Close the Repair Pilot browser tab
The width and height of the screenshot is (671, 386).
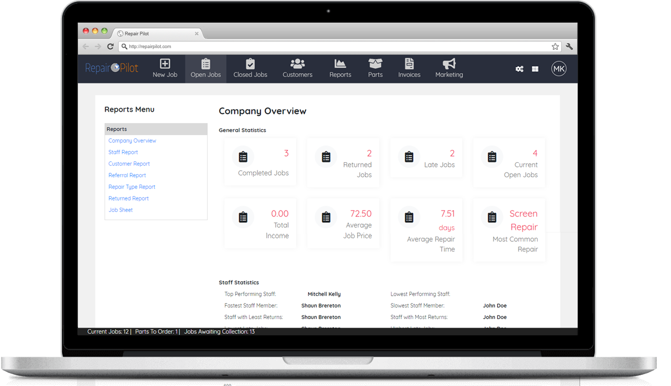click(x=196, y=34)
